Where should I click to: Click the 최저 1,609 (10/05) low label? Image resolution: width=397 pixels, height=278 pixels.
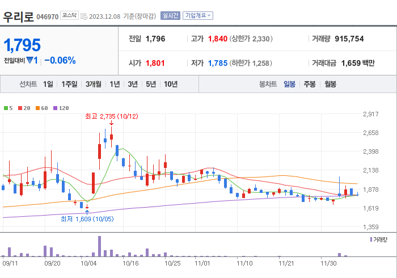(87, 219)
